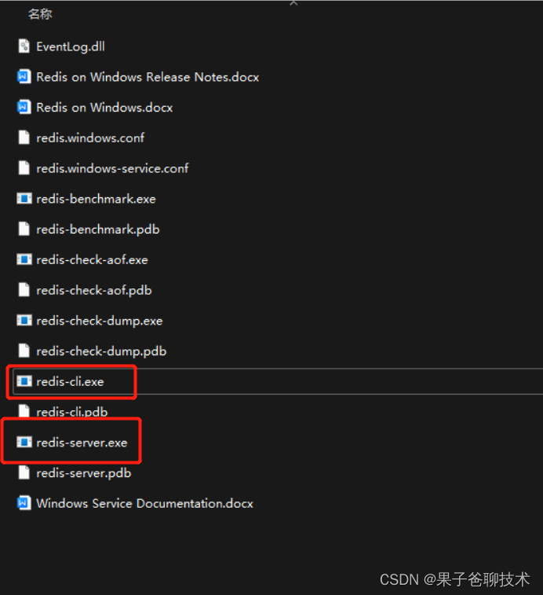Select the redis.windows.conf file name
The width and height of the screenshot is (543, 595).
click(x=90, y=138)
